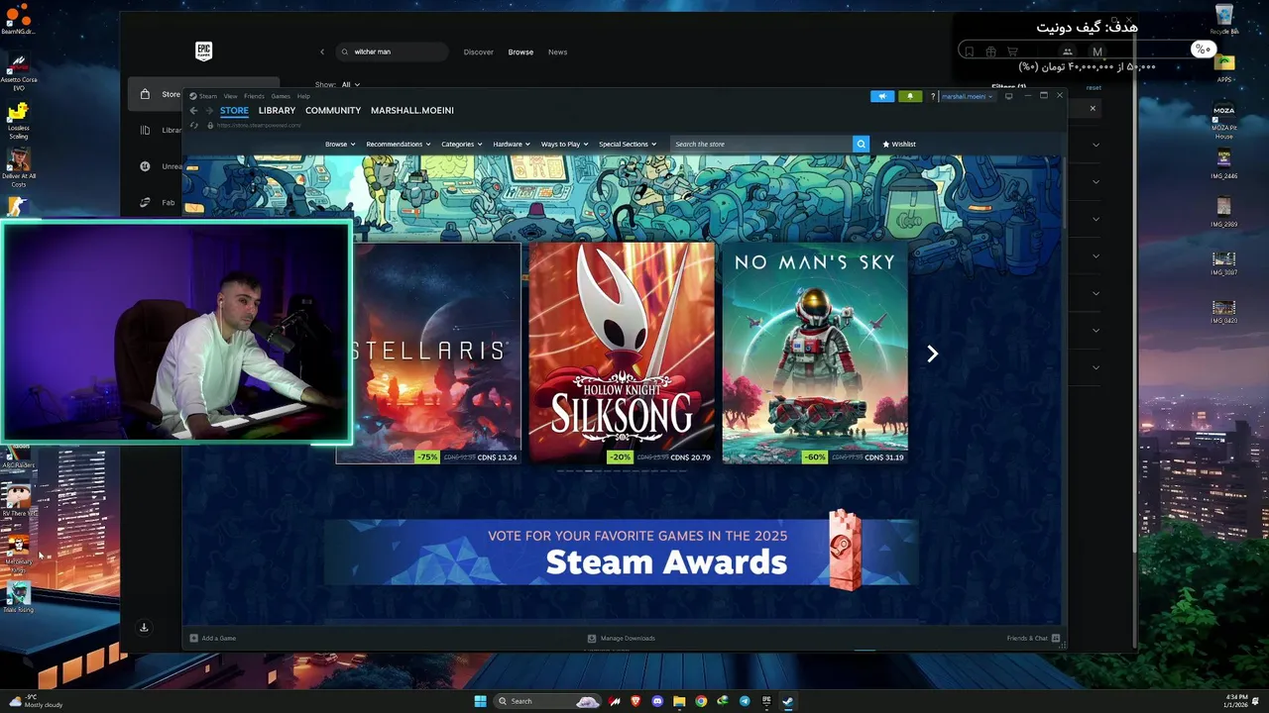Open Steam from the taskbar

788,701
